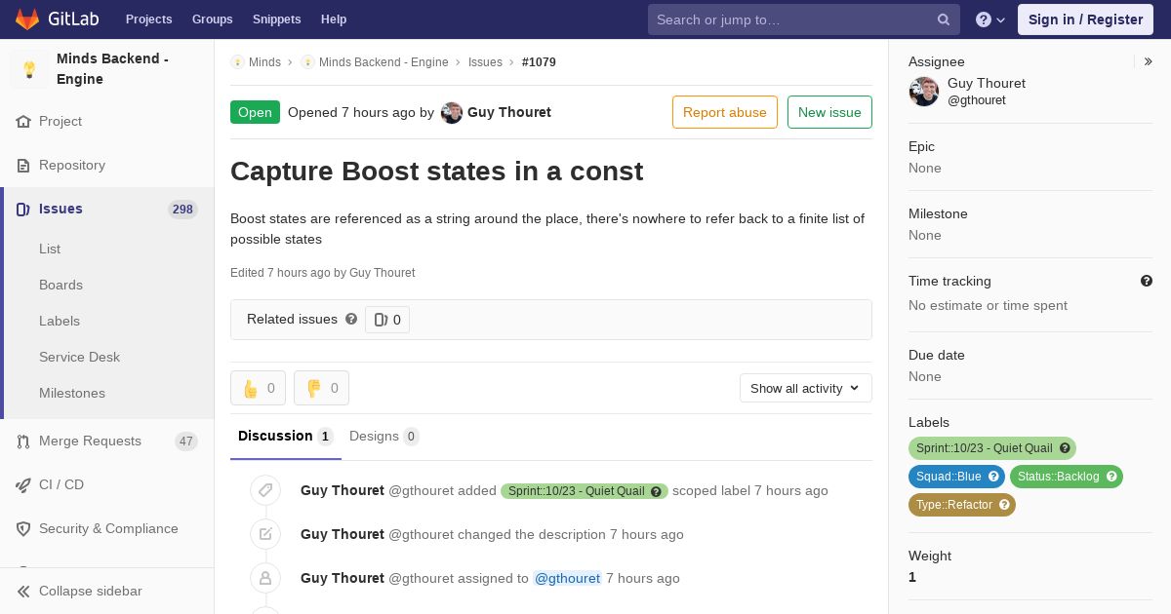Open issue Boards in sidebar

coord(61,285)
